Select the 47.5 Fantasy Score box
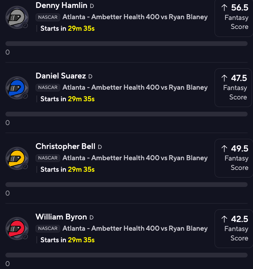 point(233,87)
